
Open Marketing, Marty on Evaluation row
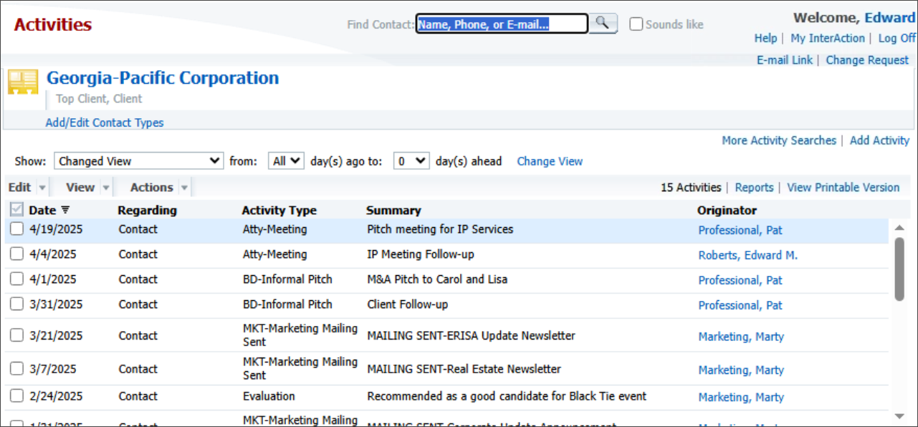[741, 397]
